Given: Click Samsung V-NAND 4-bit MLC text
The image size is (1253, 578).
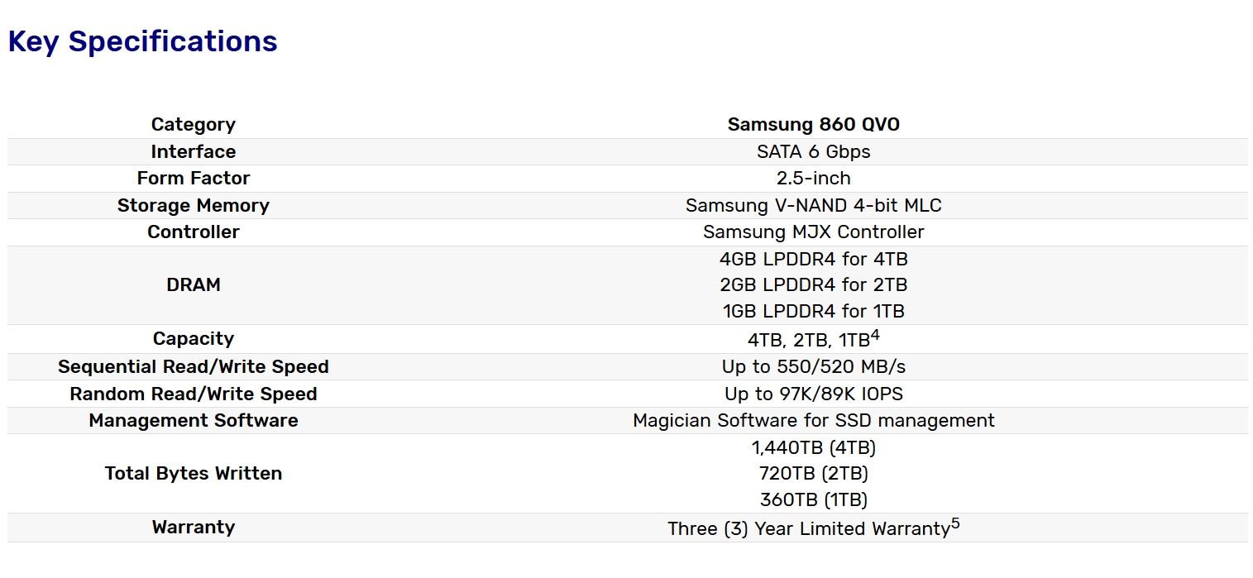Looking at the screenshot, I should pyautogui.click(x=813, y=206).
